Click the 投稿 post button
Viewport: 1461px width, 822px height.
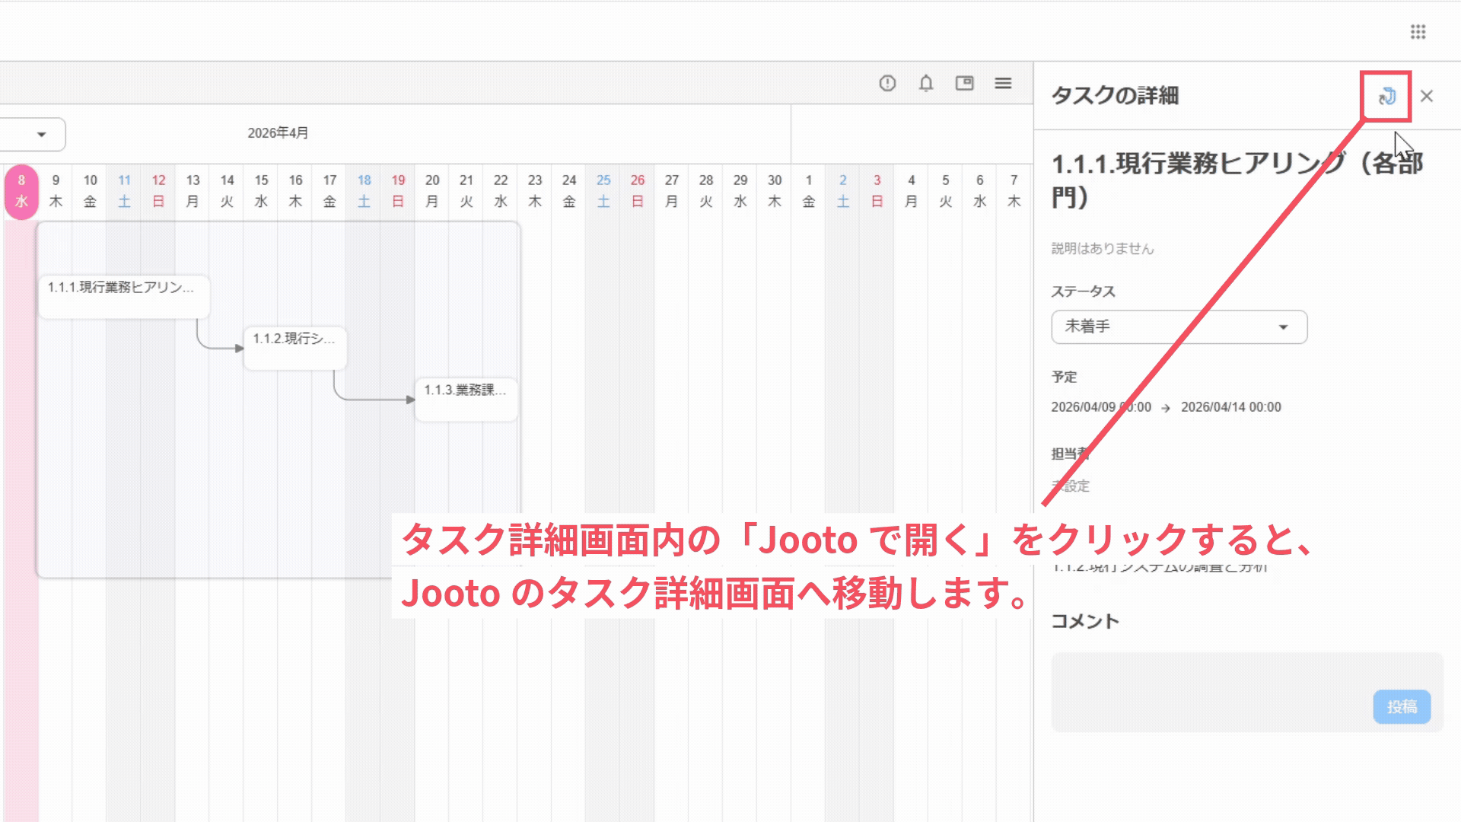tap(1402, 706)
